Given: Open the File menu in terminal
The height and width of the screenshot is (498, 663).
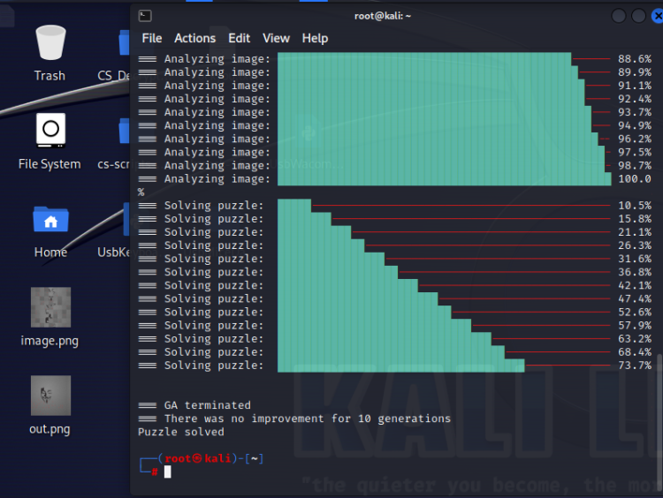Looking at the screenshot, I should pyautogui.click(x=152, y=38).
